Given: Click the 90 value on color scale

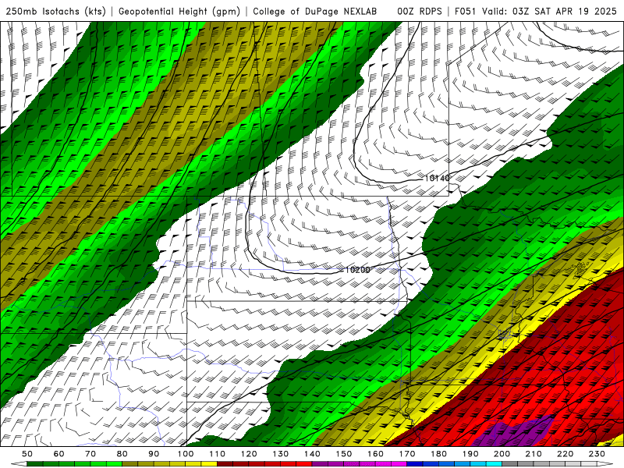Looking at the screenshot, I should point(154,454).
